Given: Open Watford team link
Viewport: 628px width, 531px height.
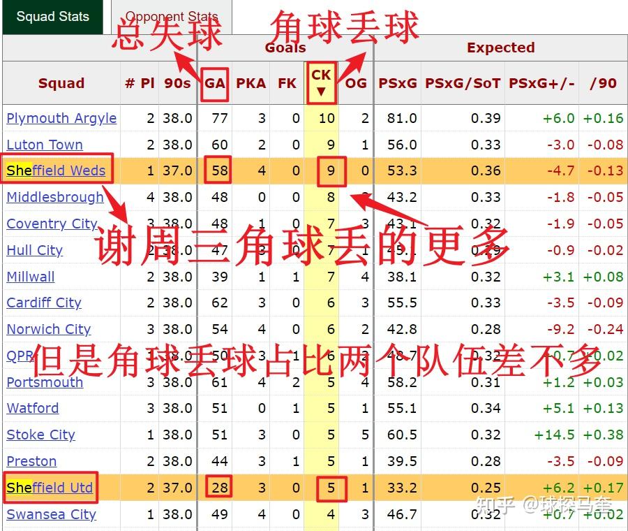Looking at the screenshot, I should (33, 408).
